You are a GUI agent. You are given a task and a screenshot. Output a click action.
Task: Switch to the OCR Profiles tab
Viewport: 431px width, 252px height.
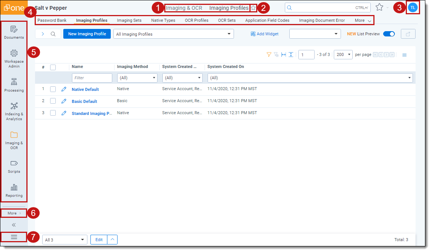[x=196, y=20]
